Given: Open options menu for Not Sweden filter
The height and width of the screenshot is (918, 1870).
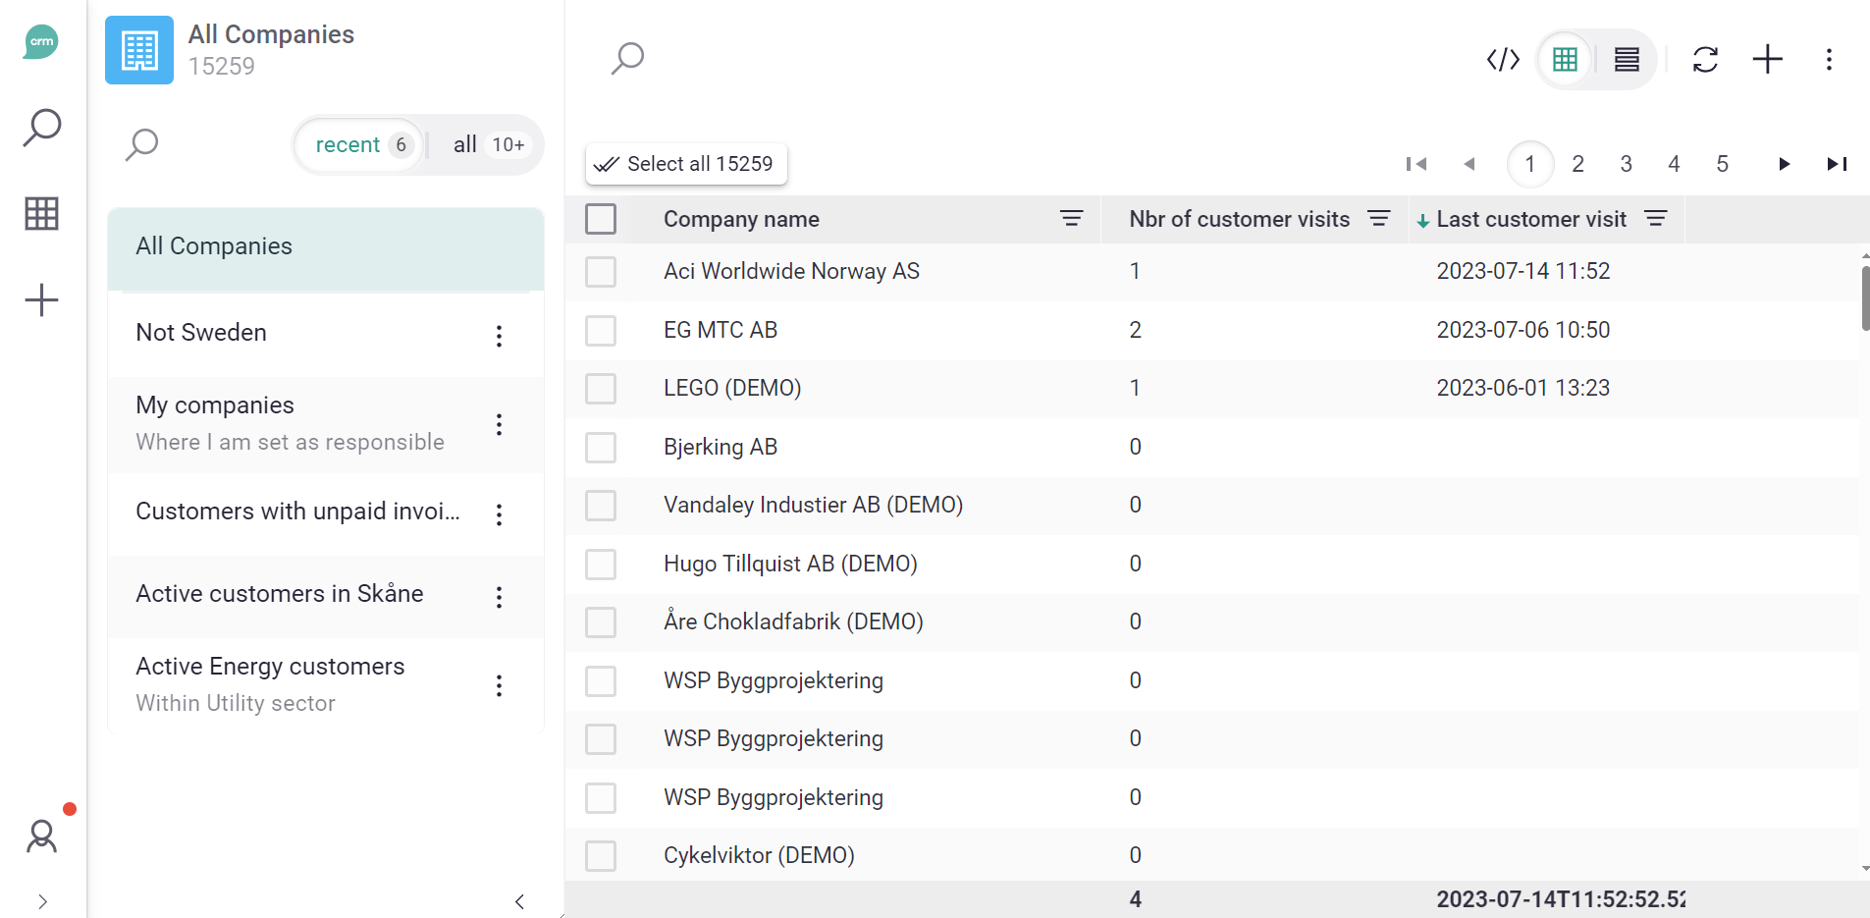Looking at the screenshot, I should [x=499, y=336].
